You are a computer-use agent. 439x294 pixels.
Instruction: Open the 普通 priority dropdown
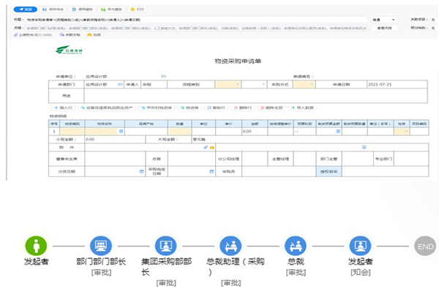pos(385,20)
